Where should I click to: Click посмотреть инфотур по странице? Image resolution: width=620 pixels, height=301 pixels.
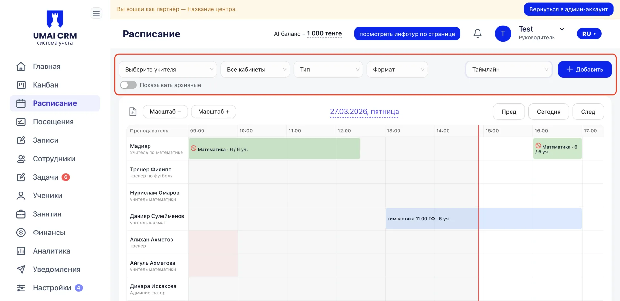[x=407, y=34]
